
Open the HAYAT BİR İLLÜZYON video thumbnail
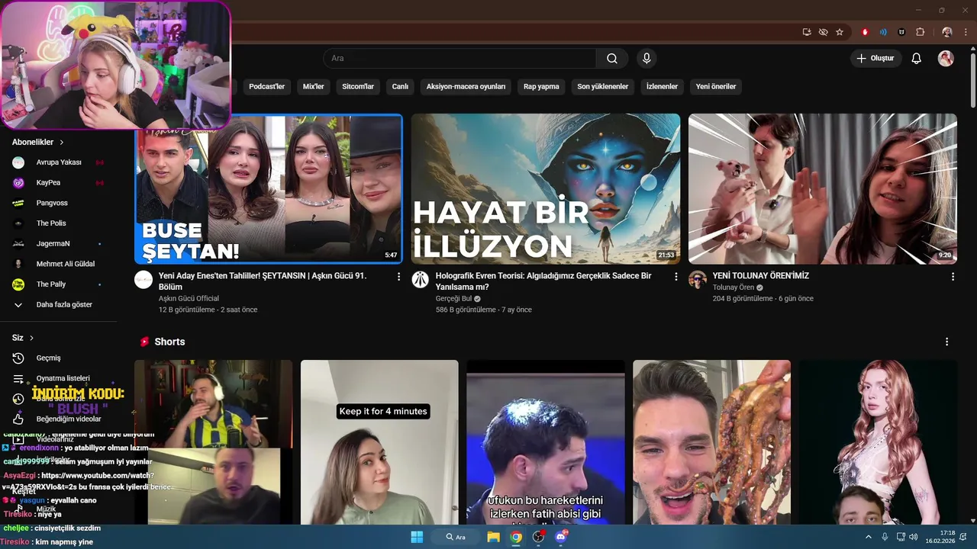546,189
